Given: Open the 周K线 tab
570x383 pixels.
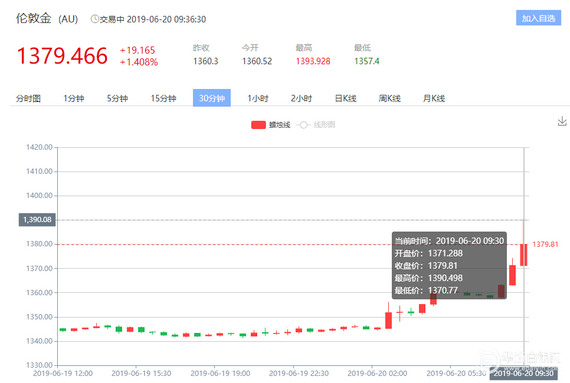Looking at the screenshot, I should point(389,98).
